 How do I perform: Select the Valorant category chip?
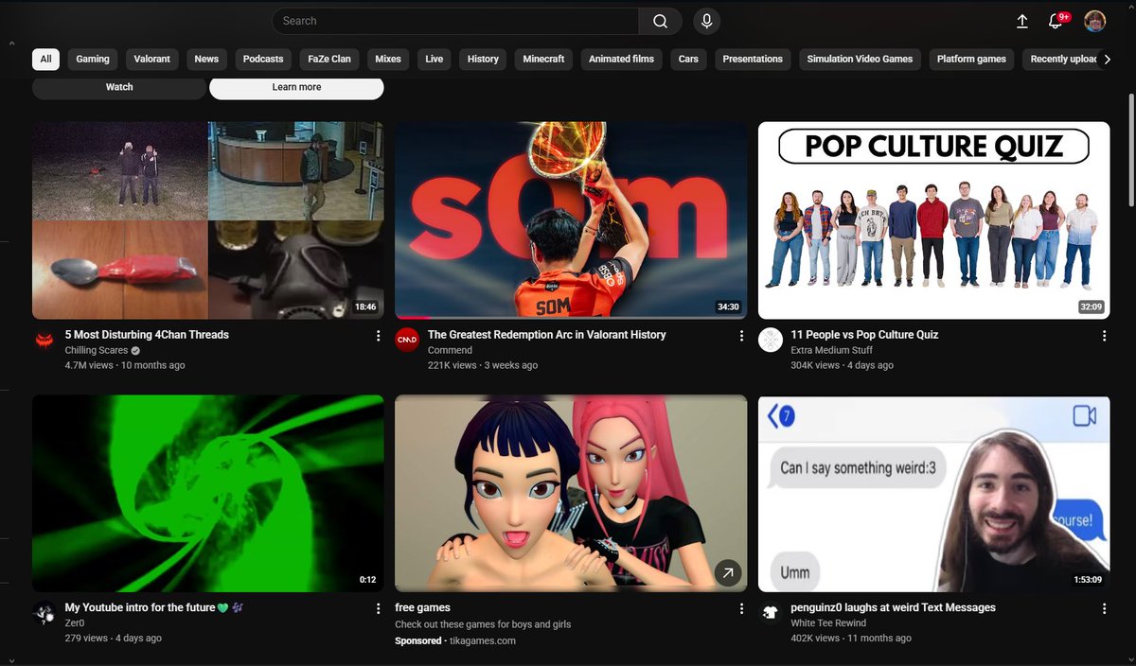click(151, 59)
